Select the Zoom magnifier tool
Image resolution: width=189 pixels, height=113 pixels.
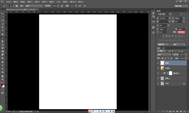point(2,79)
